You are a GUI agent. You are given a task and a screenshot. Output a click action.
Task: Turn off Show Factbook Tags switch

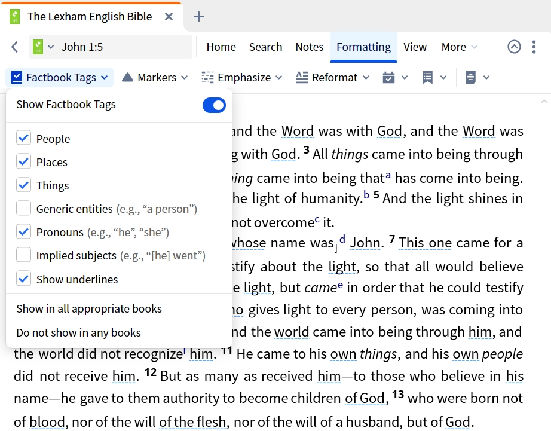[x=214, y=105]
